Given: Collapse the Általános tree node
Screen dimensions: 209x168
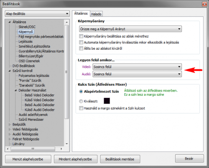Looking at the screenshot, I should point(10,22).
